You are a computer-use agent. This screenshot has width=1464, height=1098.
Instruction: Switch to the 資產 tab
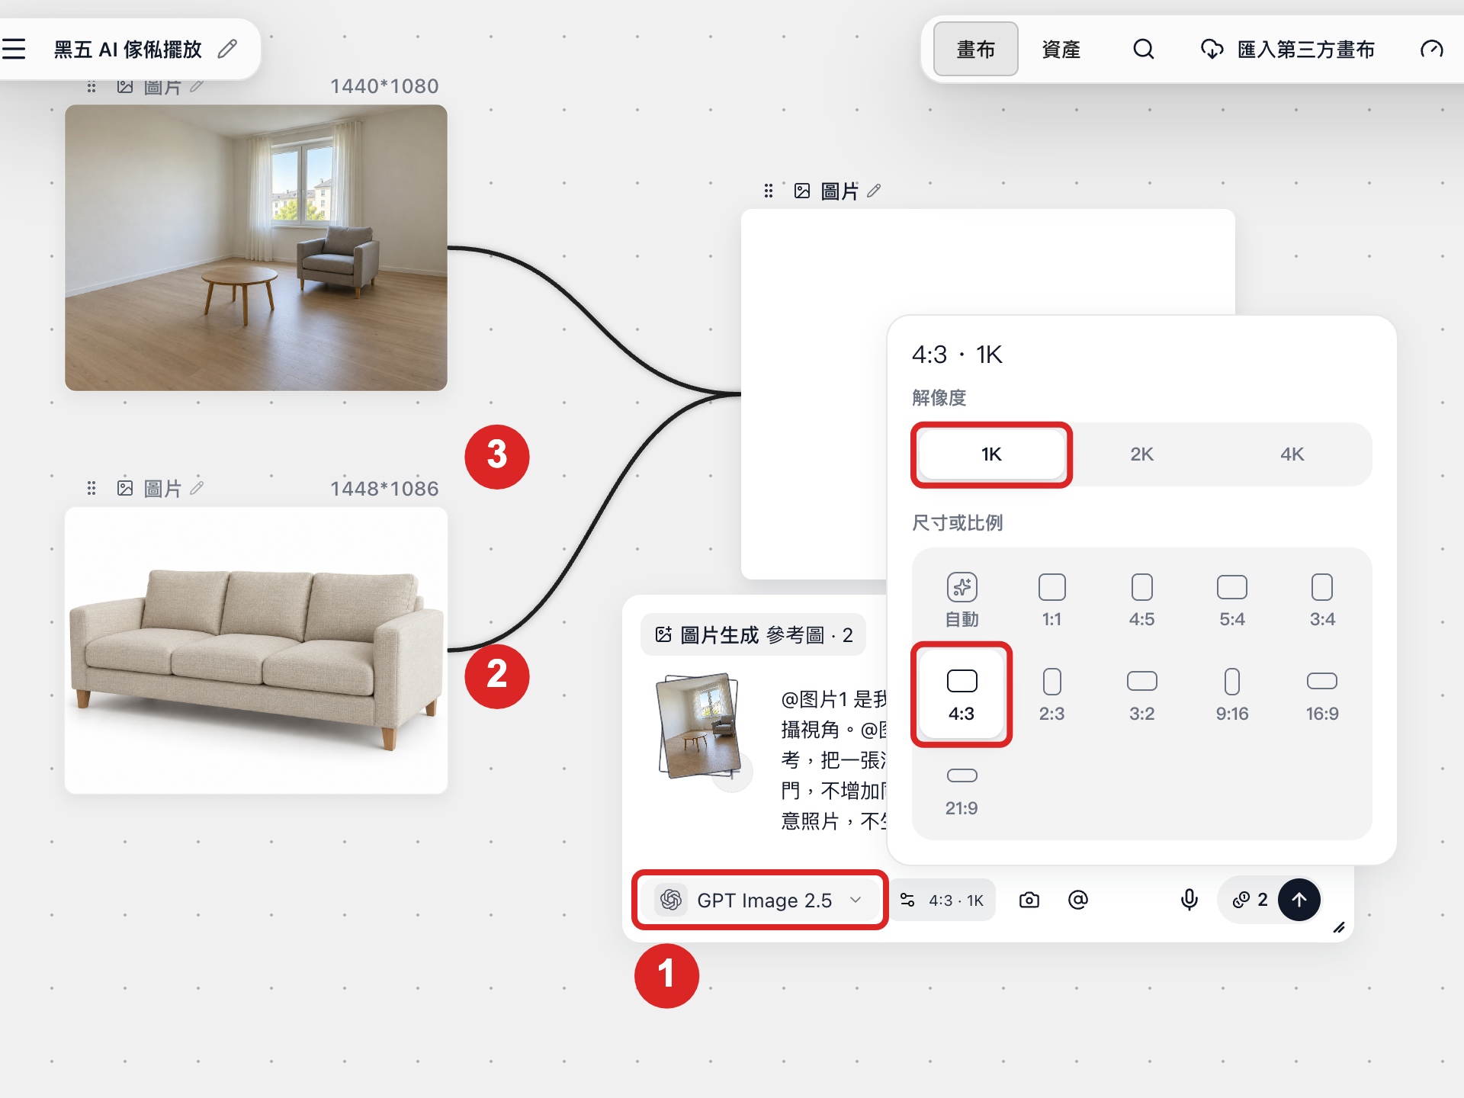pyautogui.click(x=1061, y=50)
